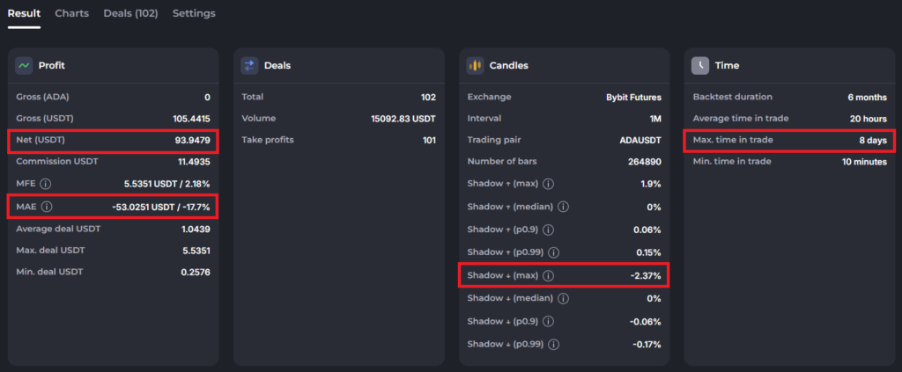The width and height of the screenshot is (902, 372).
Task: Switch to the Charts tab
Action: pos(72,13)
